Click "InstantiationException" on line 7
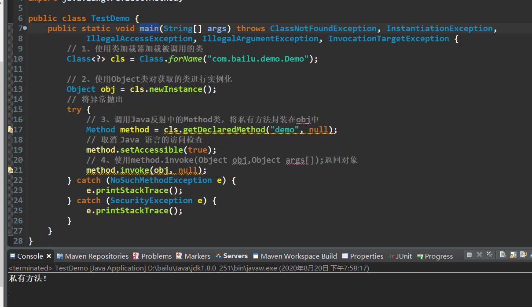532x307 pixels. point(440,29)
